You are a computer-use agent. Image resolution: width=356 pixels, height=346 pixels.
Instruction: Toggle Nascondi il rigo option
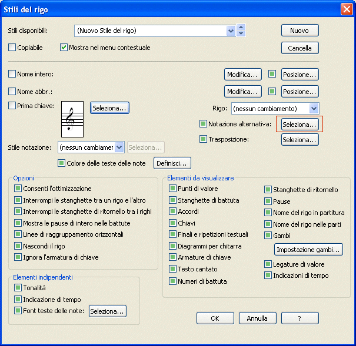18,246
